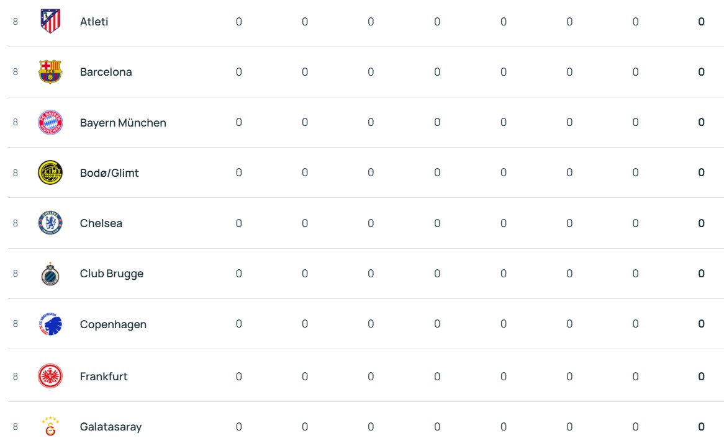Image resolution: width=724 pixels, height=446 pixels.
Task: Open the Galatasaray team name link
Action: point(111,427)
